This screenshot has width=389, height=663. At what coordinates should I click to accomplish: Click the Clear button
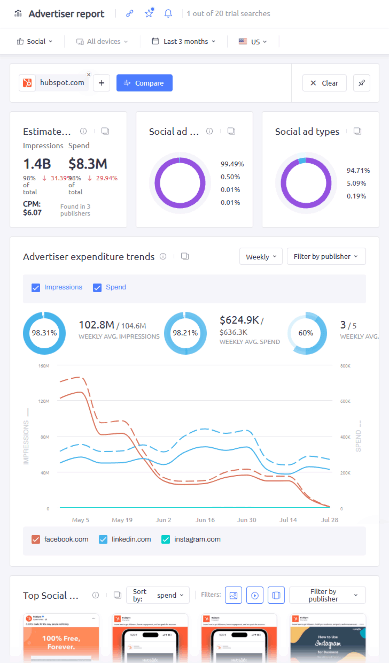324,83
